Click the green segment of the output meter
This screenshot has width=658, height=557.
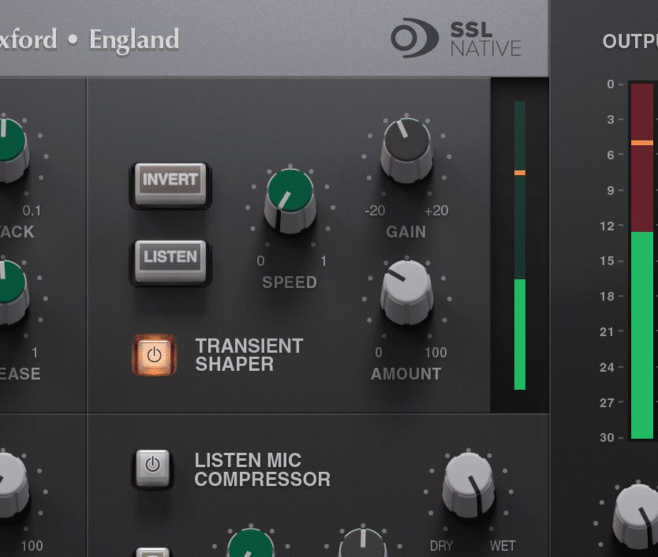(x=641, y=335)
